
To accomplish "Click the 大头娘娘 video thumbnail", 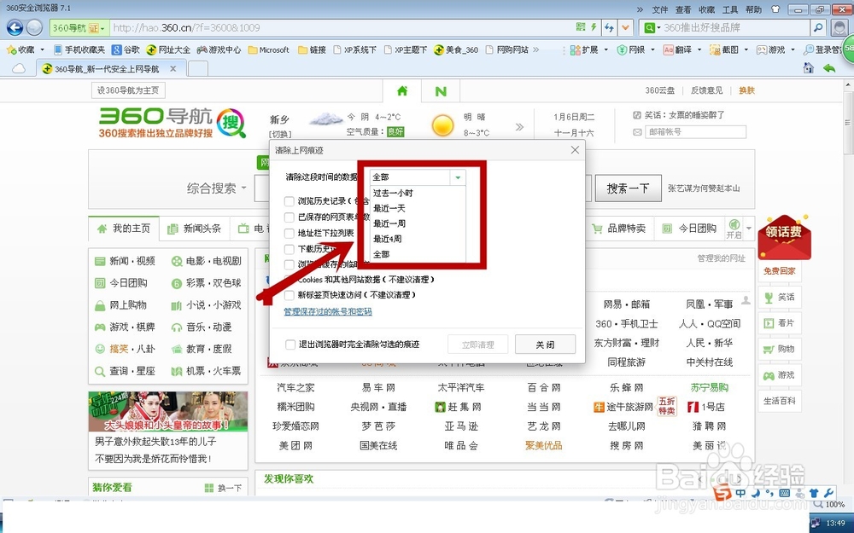I will tap(167, 412).
